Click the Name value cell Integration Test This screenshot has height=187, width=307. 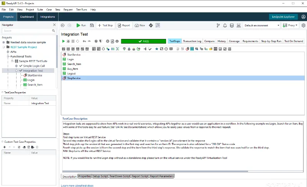[42, 103]
